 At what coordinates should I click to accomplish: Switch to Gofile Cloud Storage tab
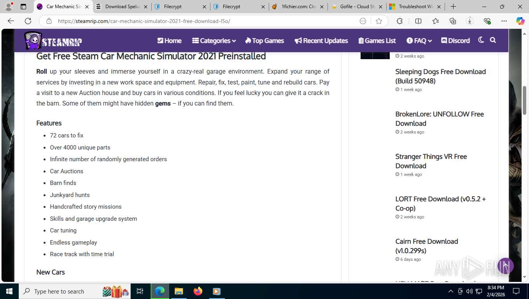coord(357,7)
